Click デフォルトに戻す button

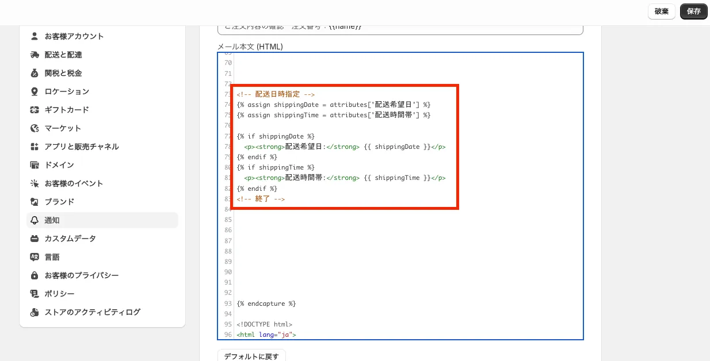[251, 356]
